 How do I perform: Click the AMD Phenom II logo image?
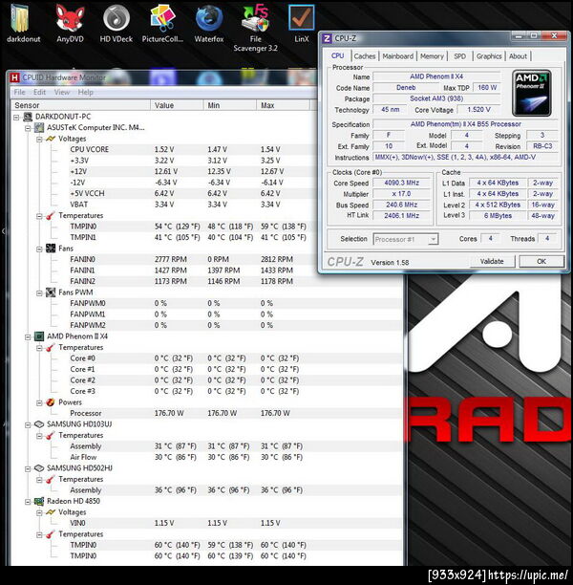click(531, 93)
